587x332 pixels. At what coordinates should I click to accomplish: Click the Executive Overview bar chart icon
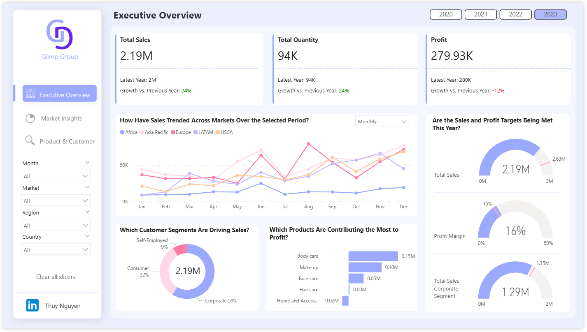coord(31,94)
